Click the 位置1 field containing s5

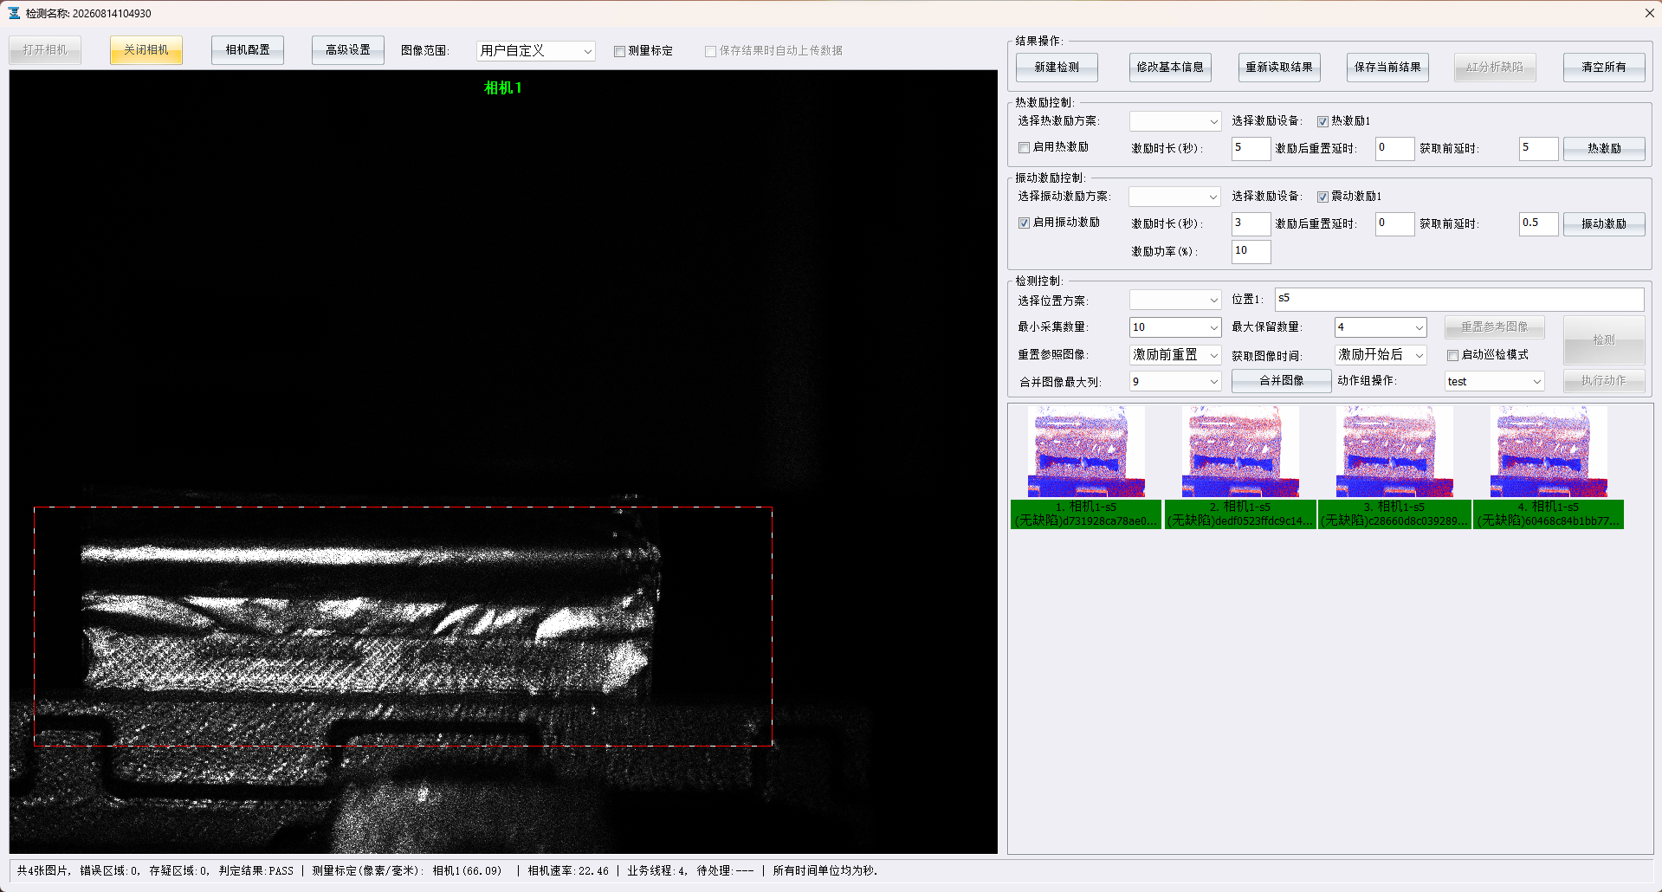pos(1459,300)
